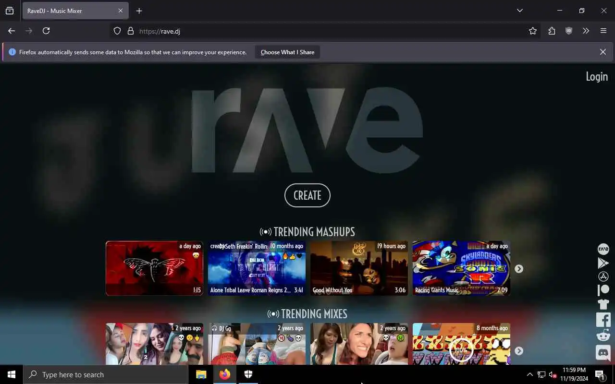The width and height of the screenshot is (615, 384).
Task: Click the CREATE button
Action: point(307,195)
